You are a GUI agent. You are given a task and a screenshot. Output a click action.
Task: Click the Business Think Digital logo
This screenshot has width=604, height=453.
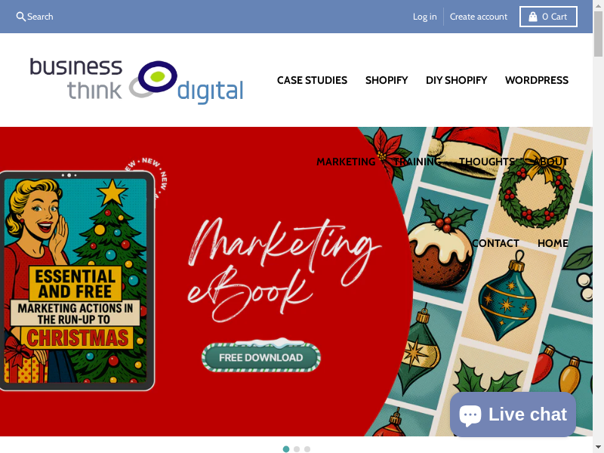coord(137,80)
